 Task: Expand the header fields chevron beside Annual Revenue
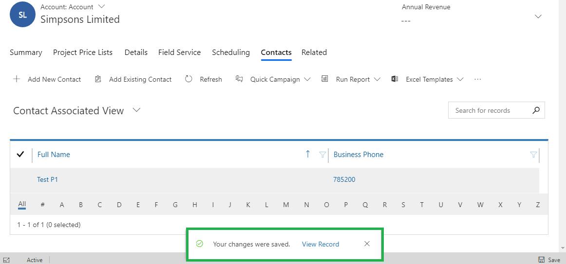[538, 17]
